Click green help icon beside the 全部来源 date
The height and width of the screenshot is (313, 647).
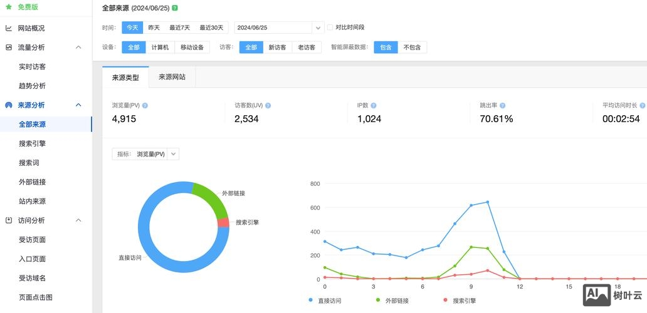(175, 8)
